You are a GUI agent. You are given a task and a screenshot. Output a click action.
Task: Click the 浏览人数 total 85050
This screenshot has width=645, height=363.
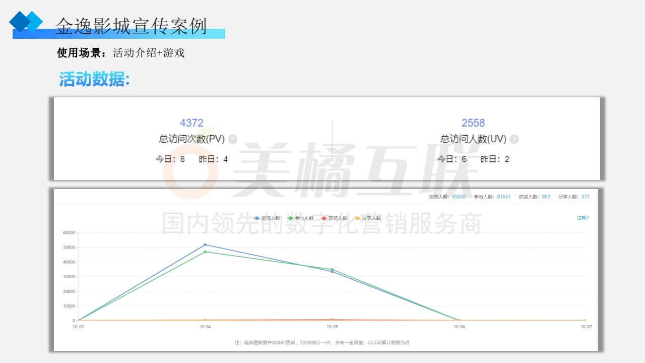tap(459, 197)
